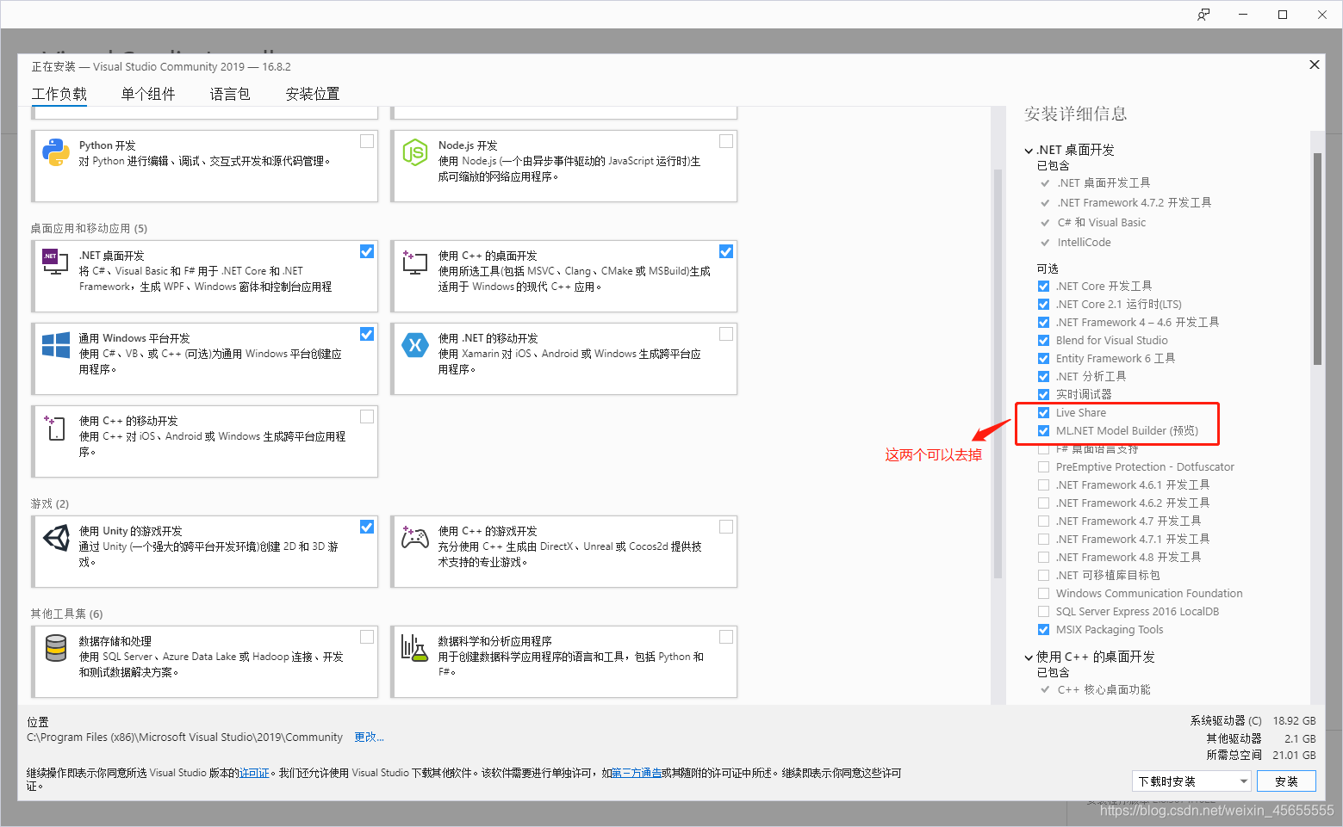Click the Install button
Image resolution: width=1343 pixels, height=827 pixels.
tap(1286, 781)
